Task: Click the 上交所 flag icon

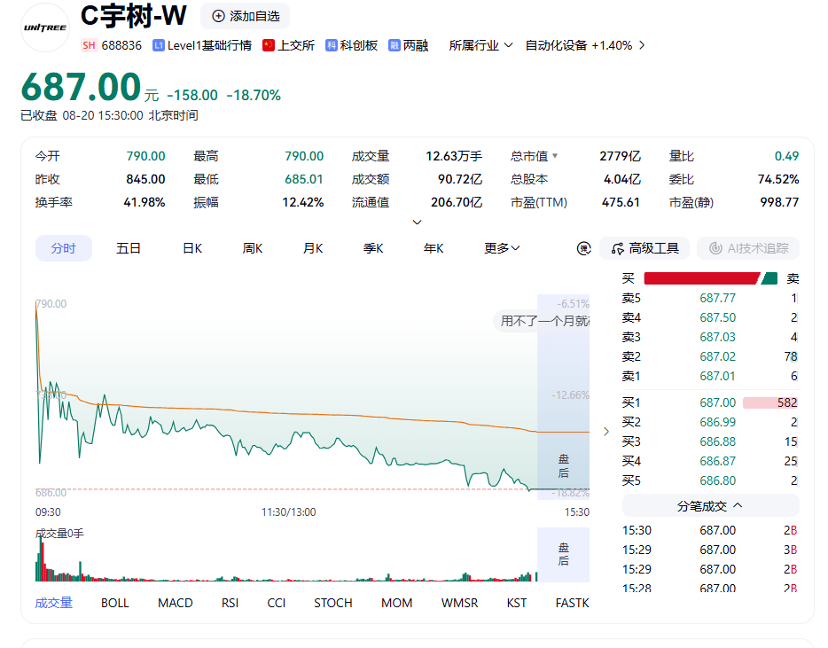Action: coord(269,45)
